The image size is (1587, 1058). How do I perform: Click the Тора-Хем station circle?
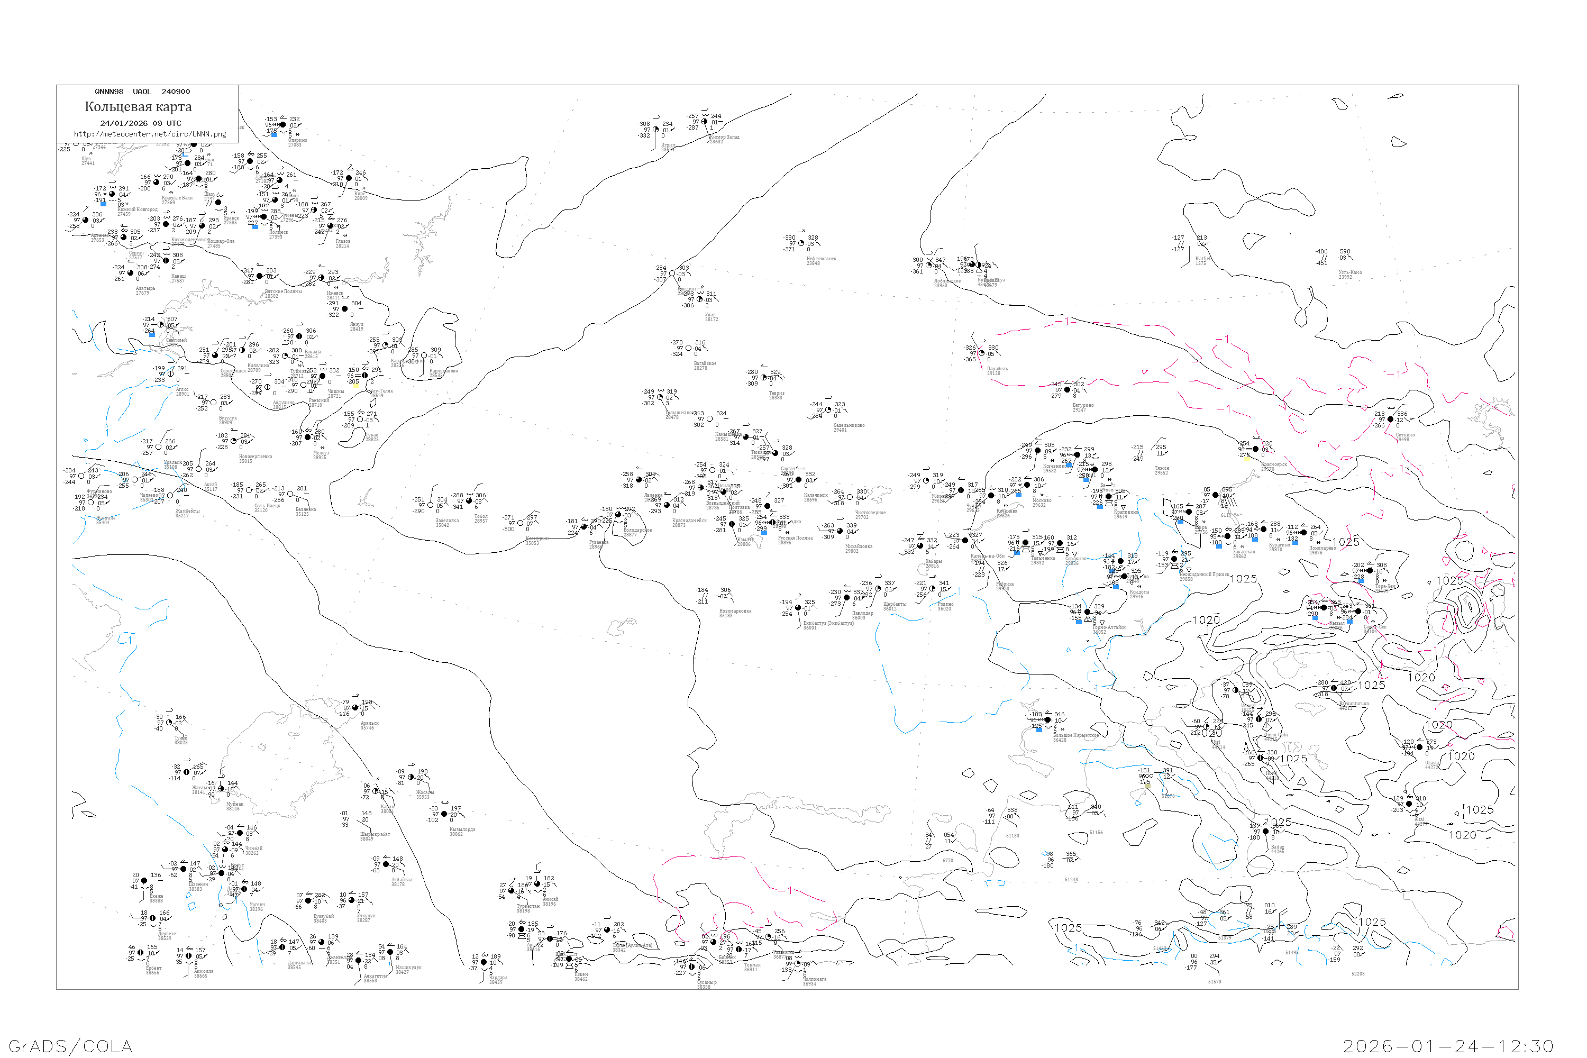(x=1370, y=571)
